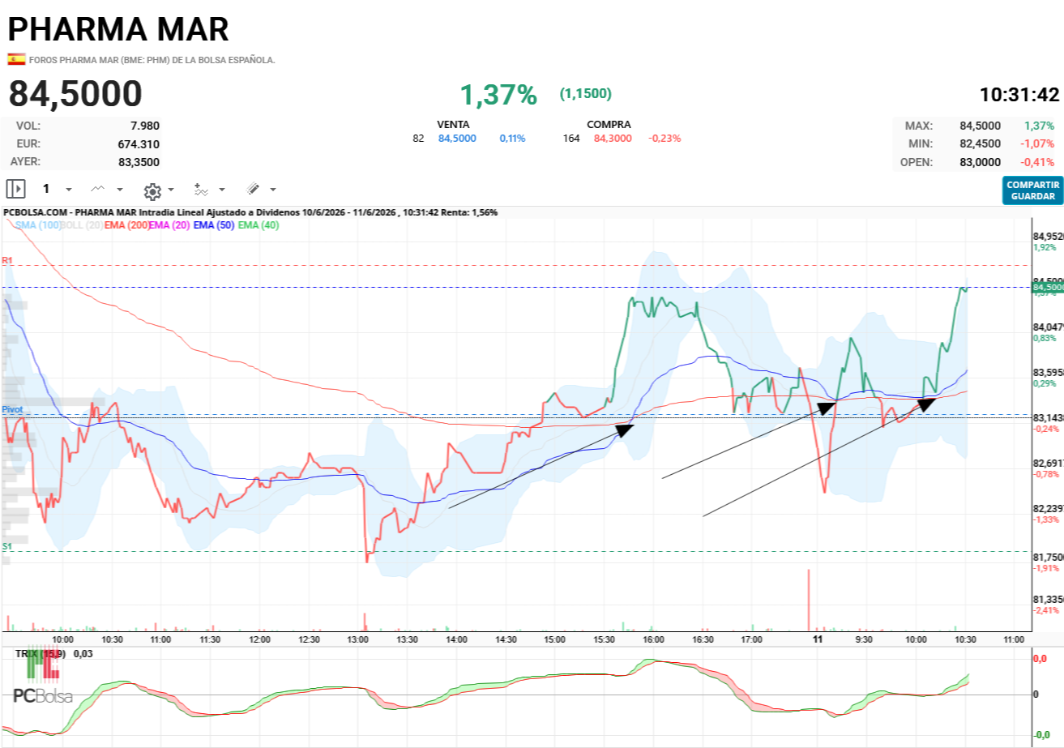Click the VENTA price 84,5000
This screenshot has height=748, width=1064.
click(x=457, y=139)
